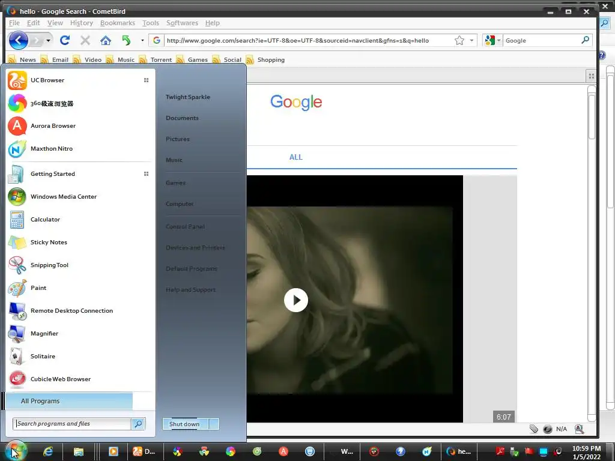Open Windows Explorer folder on taskbar
This screenshot has width=615, height=461.
(x=79, y=451)
